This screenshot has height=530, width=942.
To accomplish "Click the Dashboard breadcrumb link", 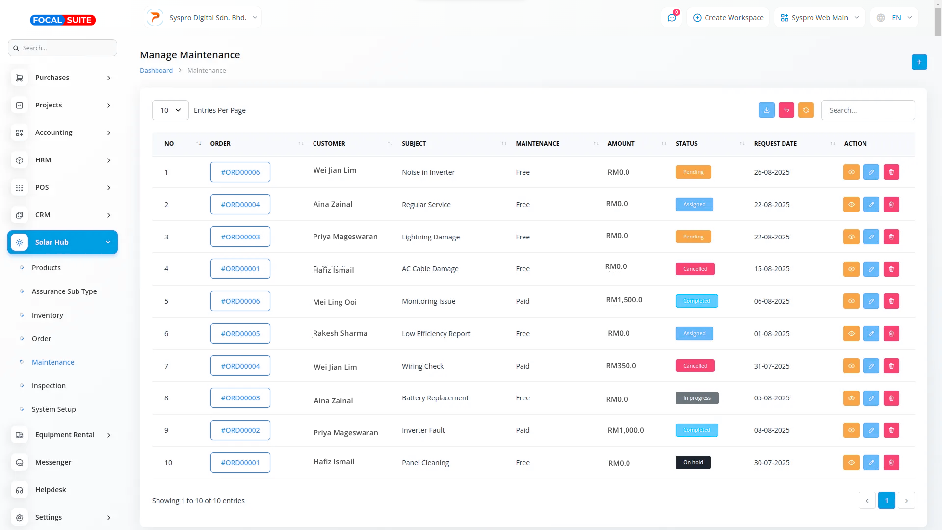I will [156, 71].
